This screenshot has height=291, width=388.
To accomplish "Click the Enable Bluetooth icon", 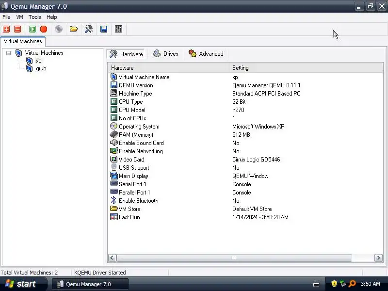I will 113,200.
